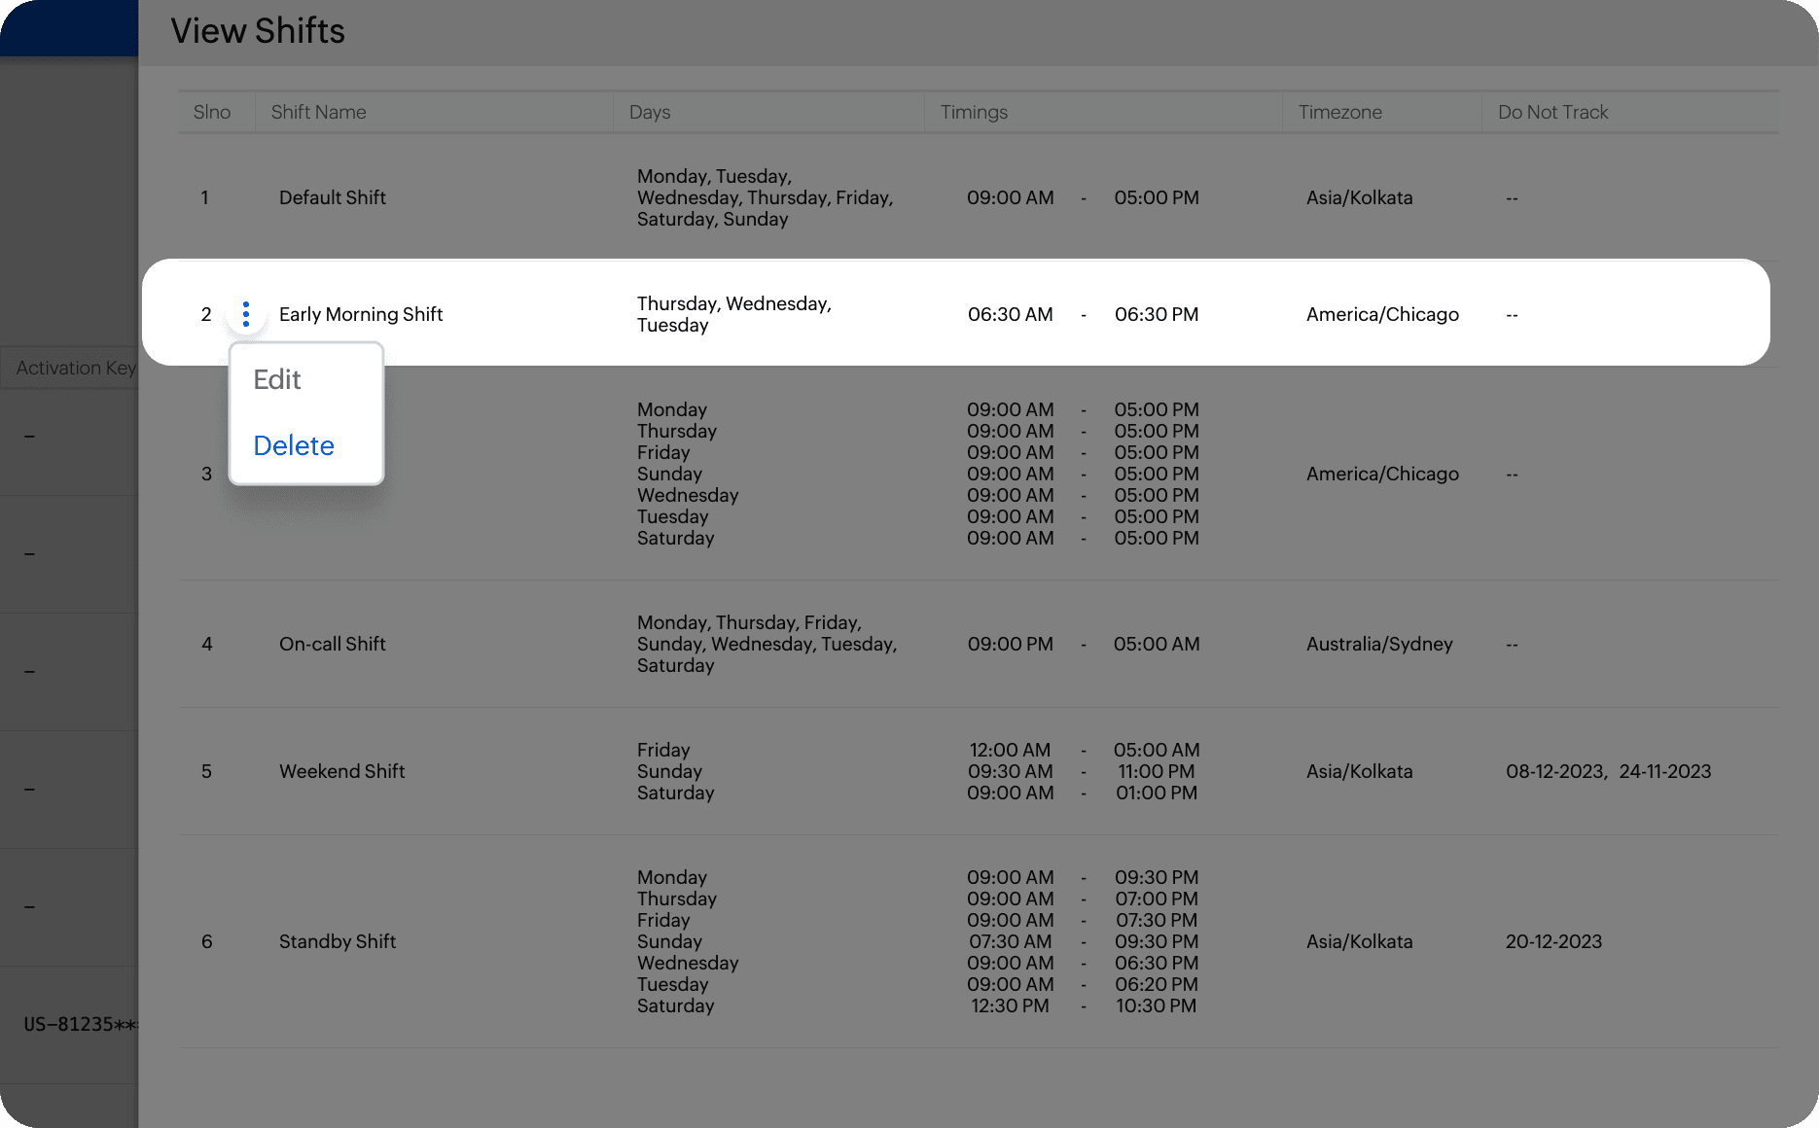Image resolution: width=1819 pixels, height=1128 pixels.
Task: Click the Slno column header
Action: (x=212, y=112)
